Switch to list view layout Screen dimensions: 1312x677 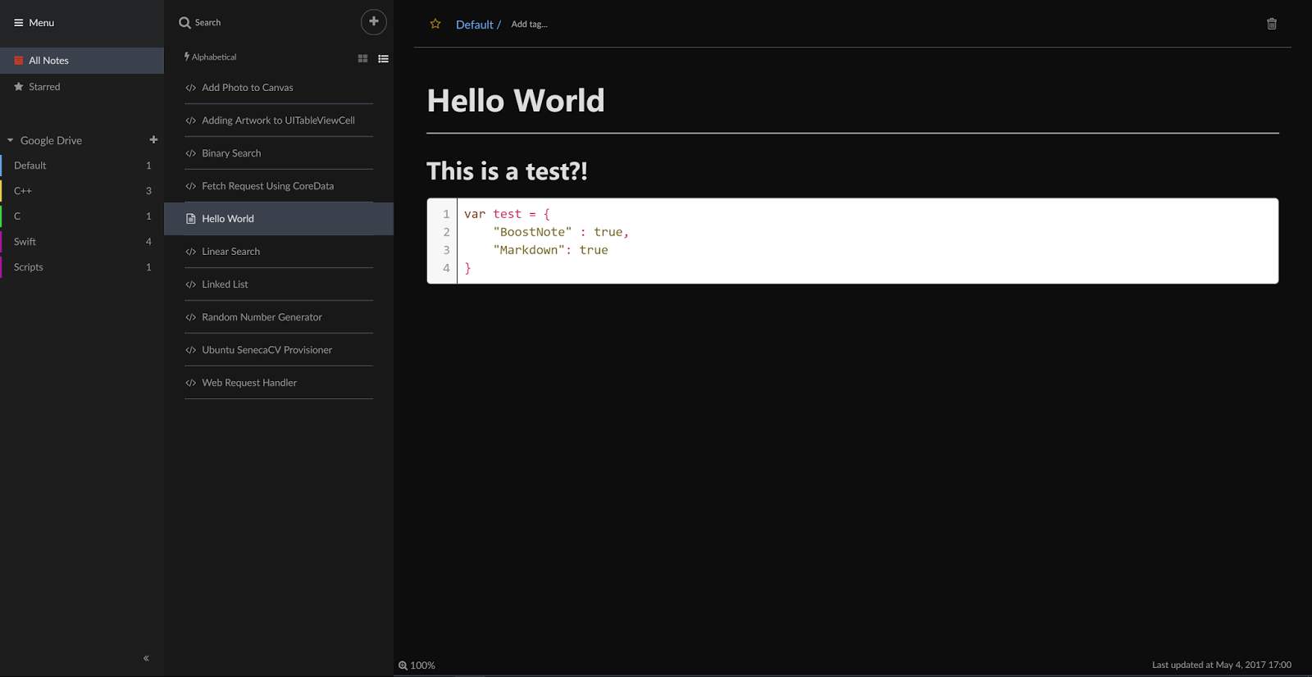pyautogui.click(x=383, y=59)
